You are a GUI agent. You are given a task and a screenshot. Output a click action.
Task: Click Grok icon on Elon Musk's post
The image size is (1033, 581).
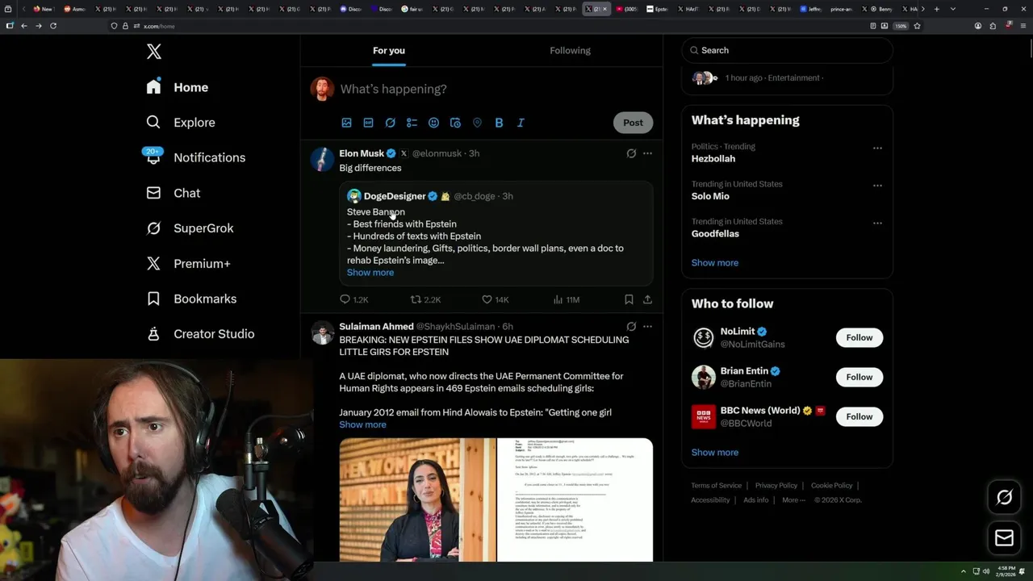pos(631,153)
